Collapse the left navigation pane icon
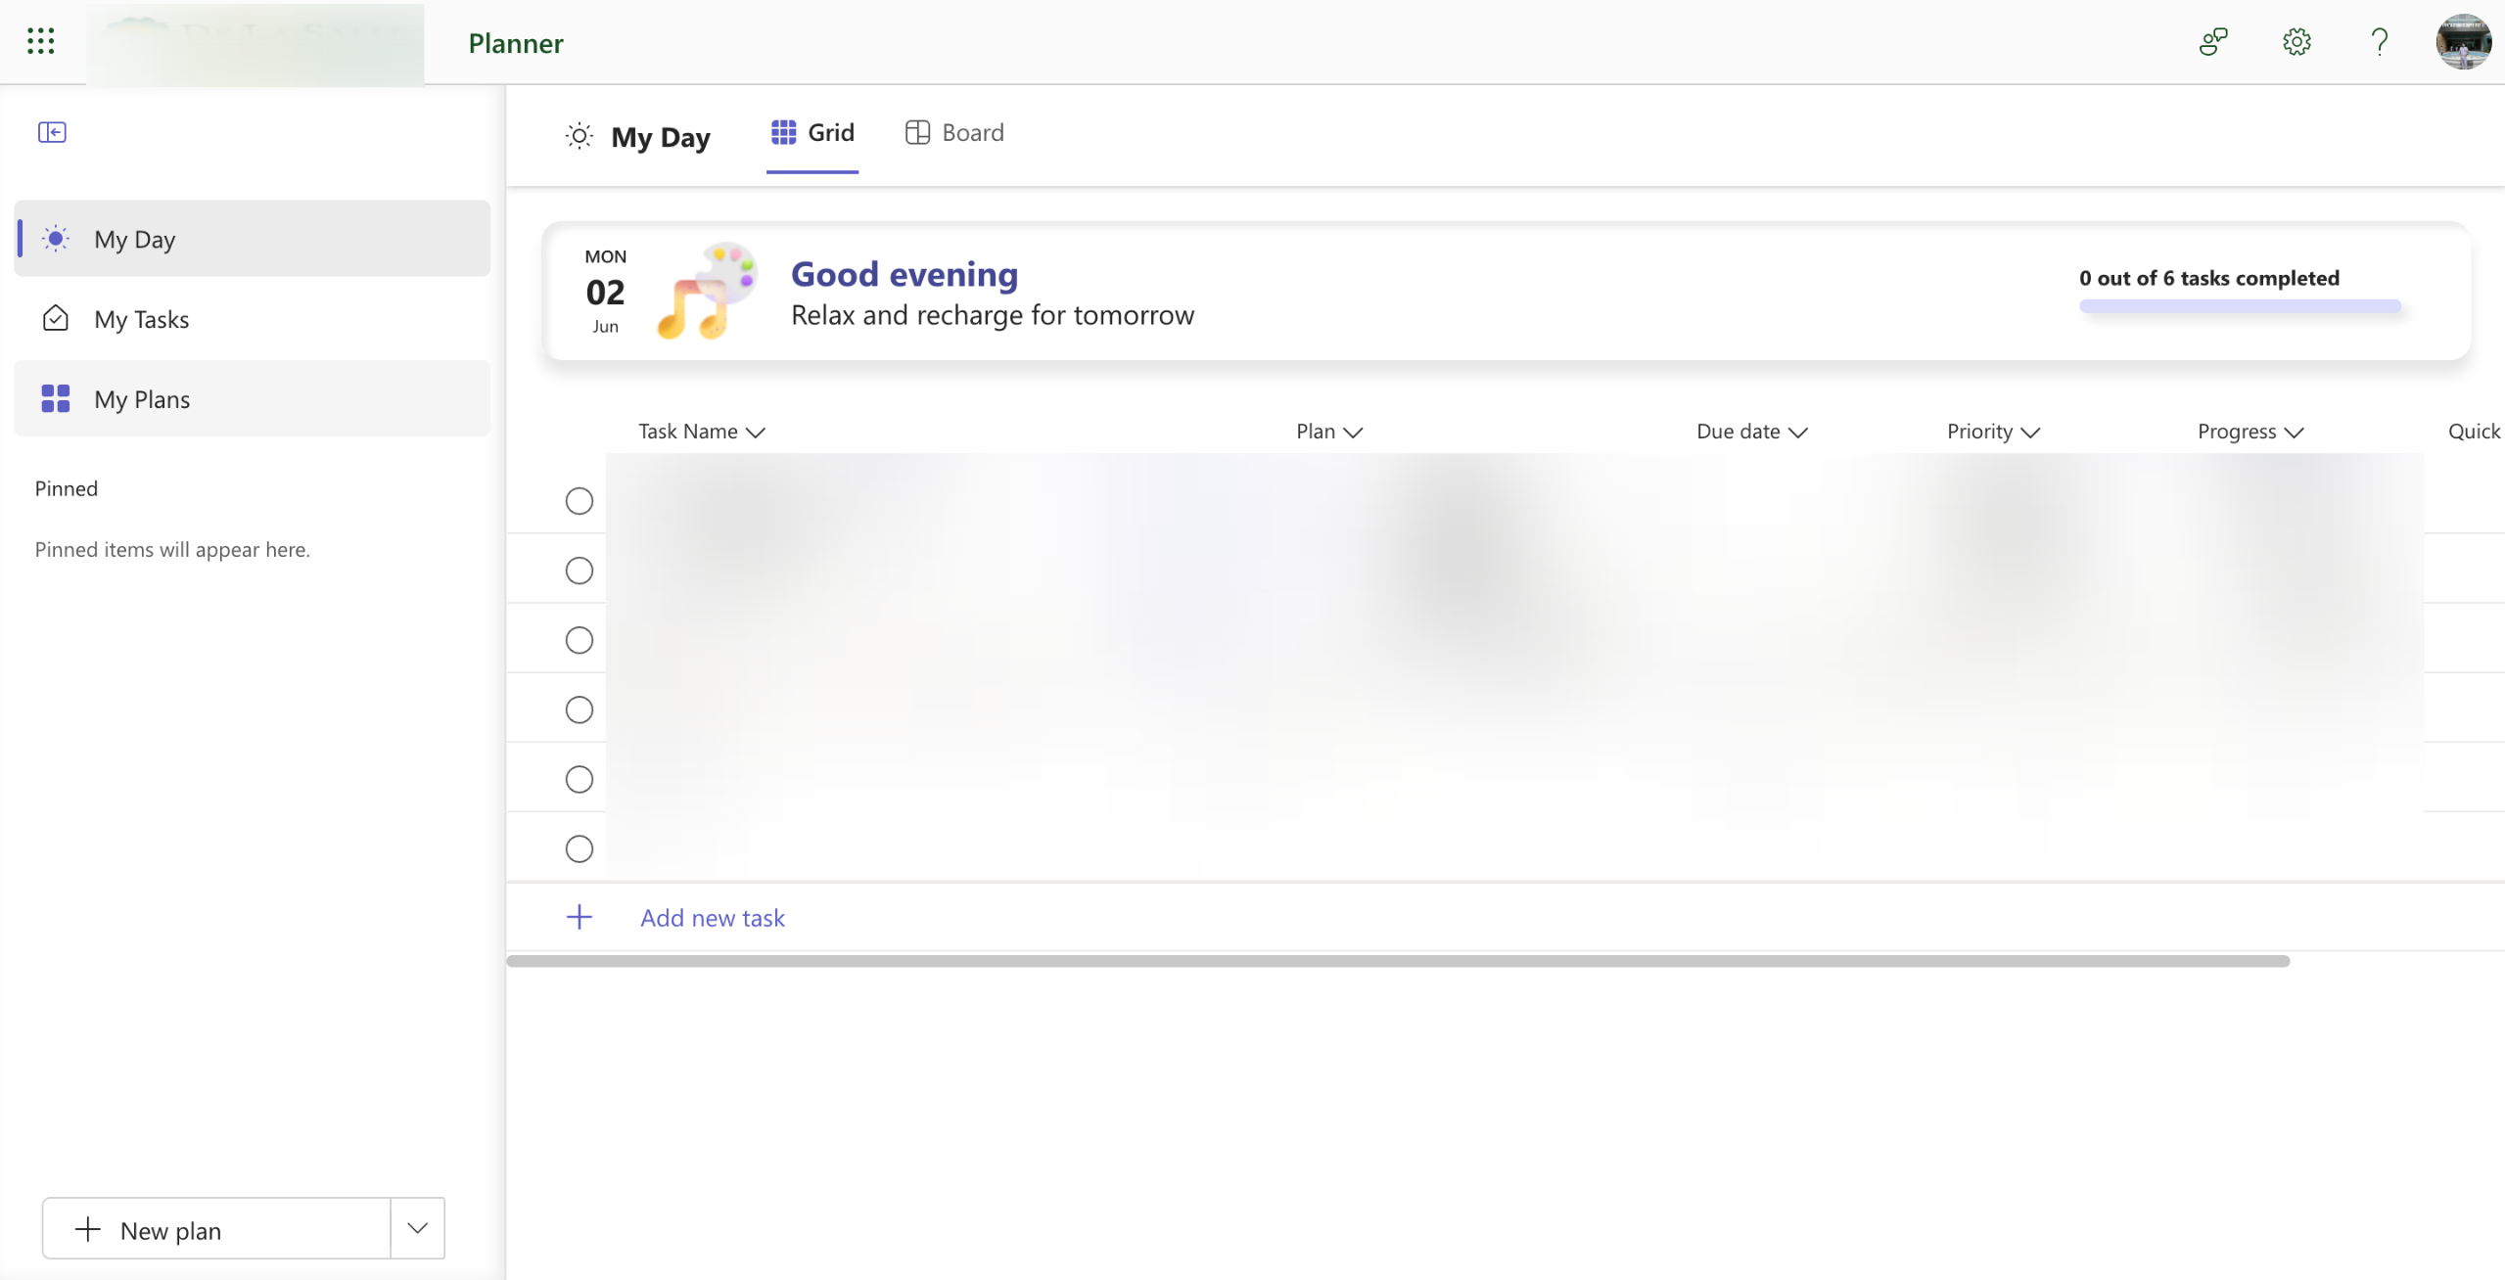This screenshot has height=1280, width=2505. click(x=52, y=132)
